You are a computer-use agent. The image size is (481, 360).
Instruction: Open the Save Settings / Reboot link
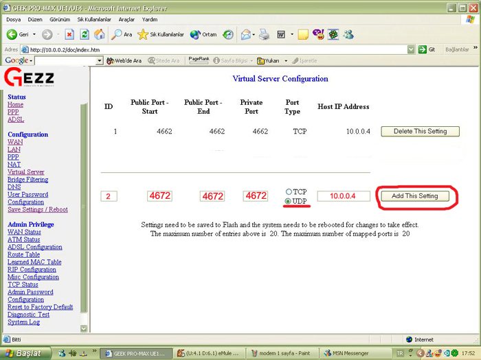(38, 209)
